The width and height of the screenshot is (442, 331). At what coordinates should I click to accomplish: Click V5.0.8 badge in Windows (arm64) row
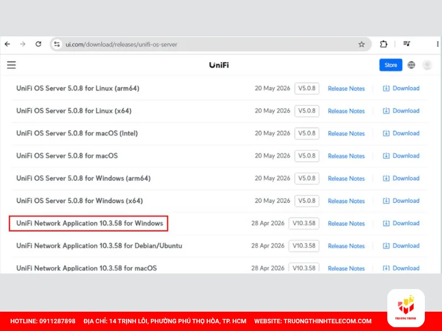pyautogui.click(x=307, y=178)
